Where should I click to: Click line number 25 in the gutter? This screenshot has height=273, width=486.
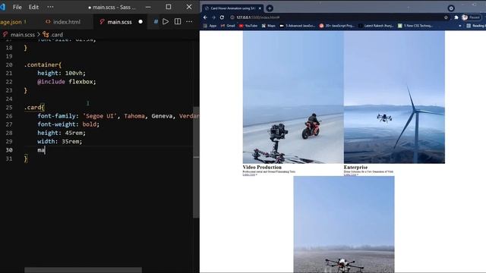tap(9, 108)
